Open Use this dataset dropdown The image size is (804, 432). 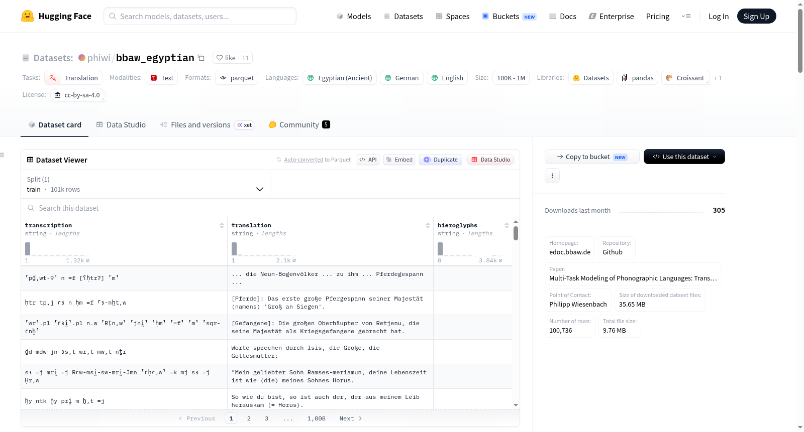point(684,157)
